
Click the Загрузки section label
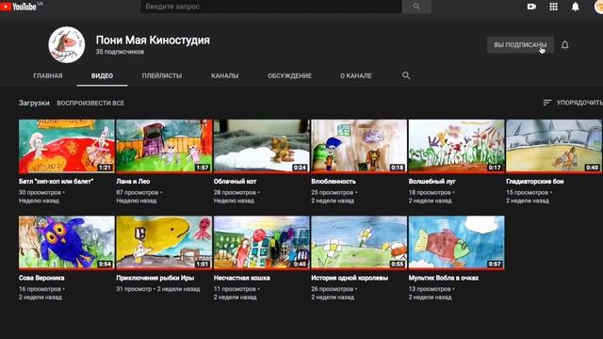pos(34,103)
